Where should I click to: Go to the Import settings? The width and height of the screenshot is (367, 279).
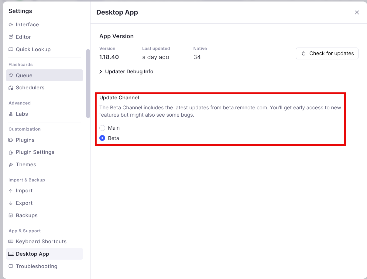[x=24, y=191]
